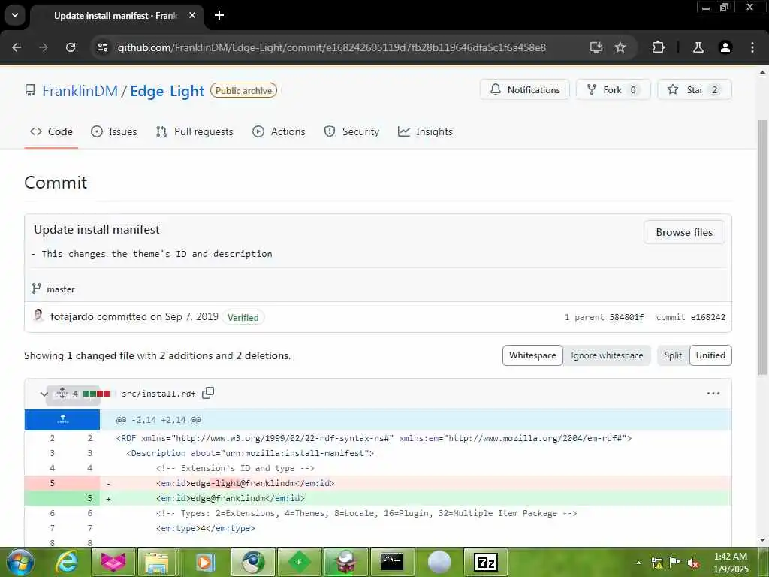769x577 pixels.
Task: Switch diff view to Split
Action: tap(673, 355)
